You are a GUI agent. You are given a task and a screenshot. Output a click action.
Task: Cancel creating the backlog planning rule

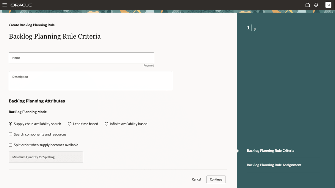click(196, 179)
